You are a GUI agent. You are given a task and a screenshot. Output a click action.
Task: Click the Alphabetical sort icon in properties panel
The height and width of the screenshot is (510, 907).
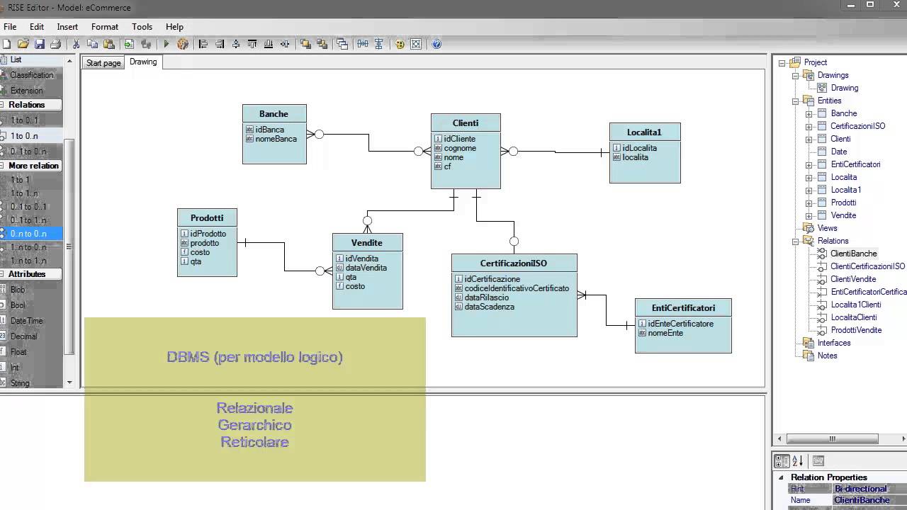point(797,461)
